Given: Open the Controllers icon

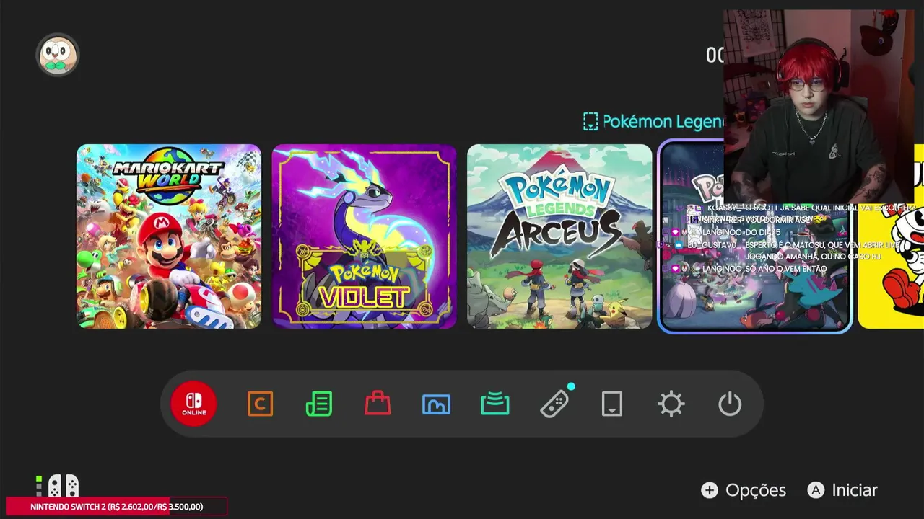Looking at the screenshot, I should pyautogui.click(x=554, y=404).
